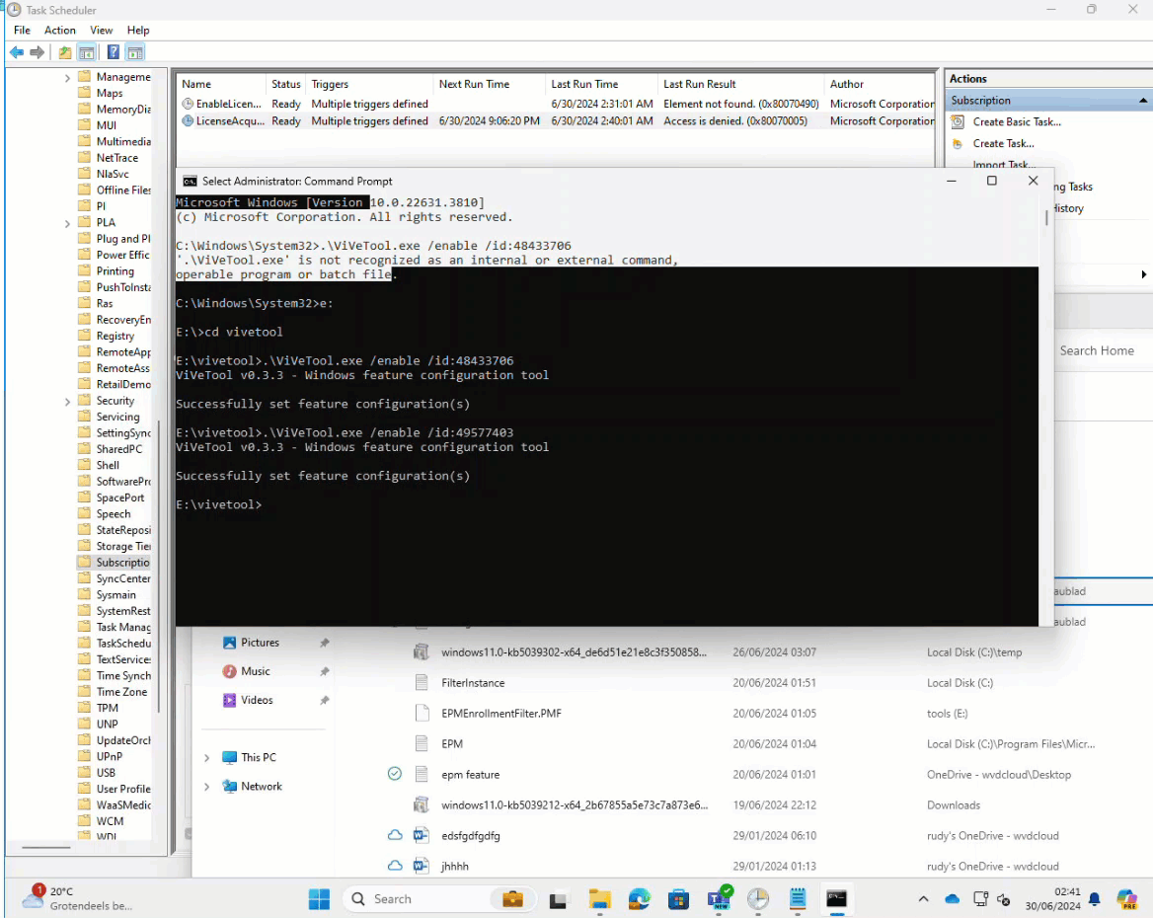Select the LicenseAcqu... task row
Image resolution: width=1153 pixels, height=918 pixels.
pyautogui.click(x=558, y=120)
